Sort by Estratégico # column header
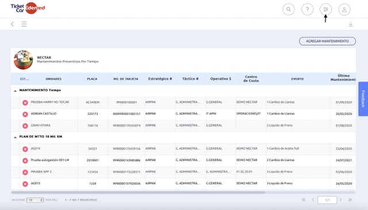Image resolution: width=368 pixels, height=210 pixels. point(160,79)
